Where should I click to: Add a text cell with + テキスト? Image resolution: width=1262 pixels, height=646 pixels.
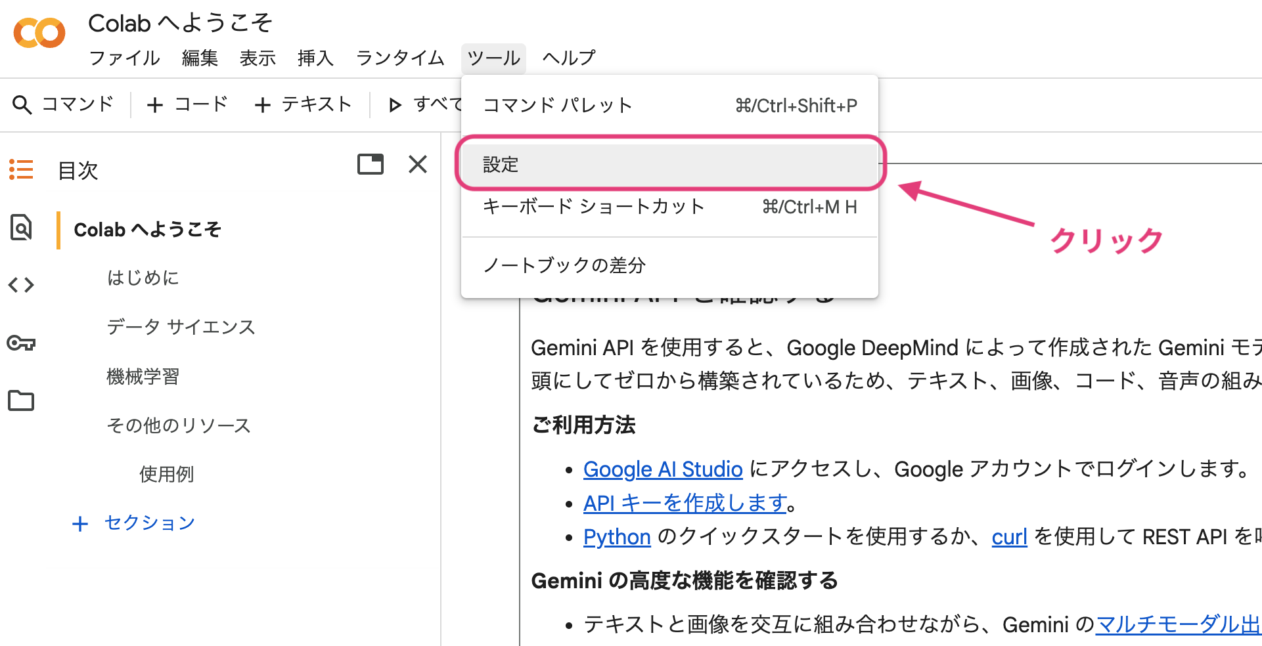point(304,104)
